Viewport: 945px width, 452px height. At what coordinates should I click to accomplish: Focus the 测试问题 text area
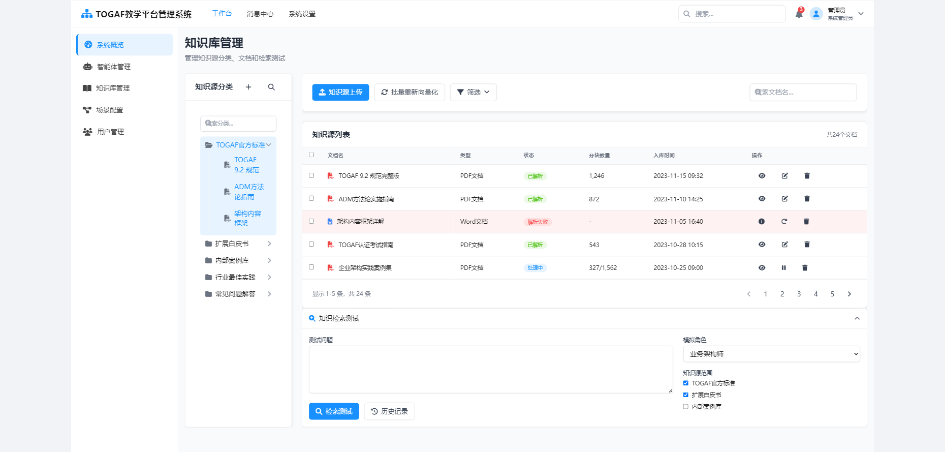click(x=491, y=370)
